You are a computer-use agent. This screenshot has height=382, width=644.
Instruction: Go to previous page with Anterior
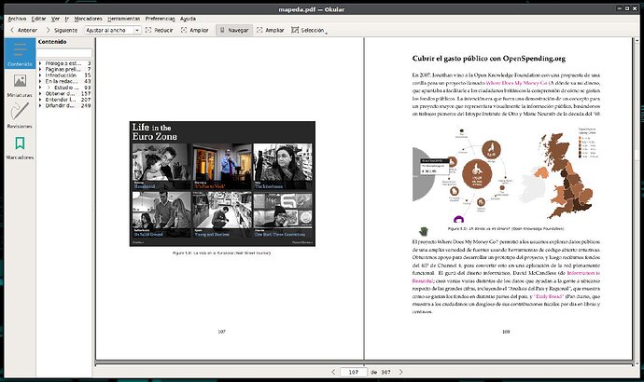point(22,30)
